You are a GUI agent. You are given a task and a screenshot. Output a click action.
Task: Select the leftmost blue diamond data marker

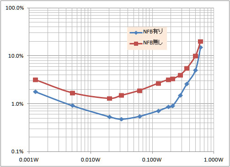(36, 92)
